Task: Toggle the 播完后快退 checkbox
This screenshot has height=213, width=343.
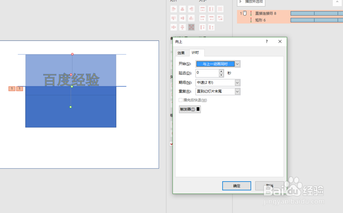Action: tap(180, 100)
